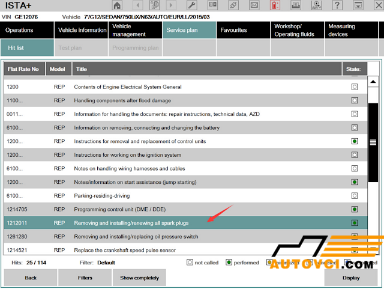
Task: Open the Operations tab
Action: click(27, 30)
